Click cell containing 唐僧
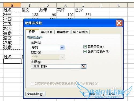The height and width of the screenshot is (101, 134). click(12, 33)
